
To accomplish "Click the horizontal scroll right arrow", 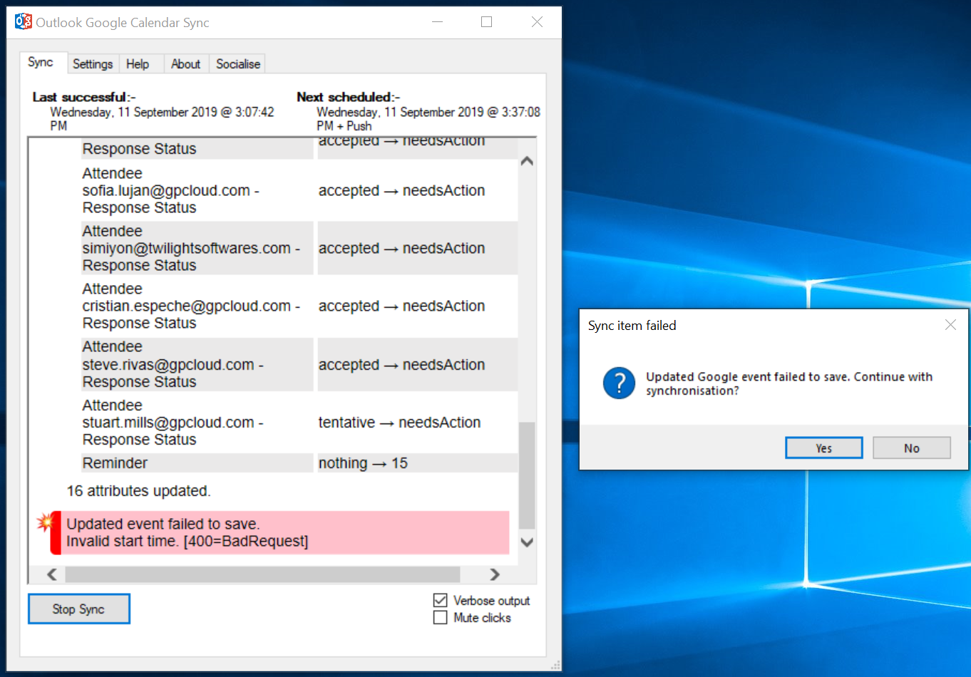I will pos(495,574).
